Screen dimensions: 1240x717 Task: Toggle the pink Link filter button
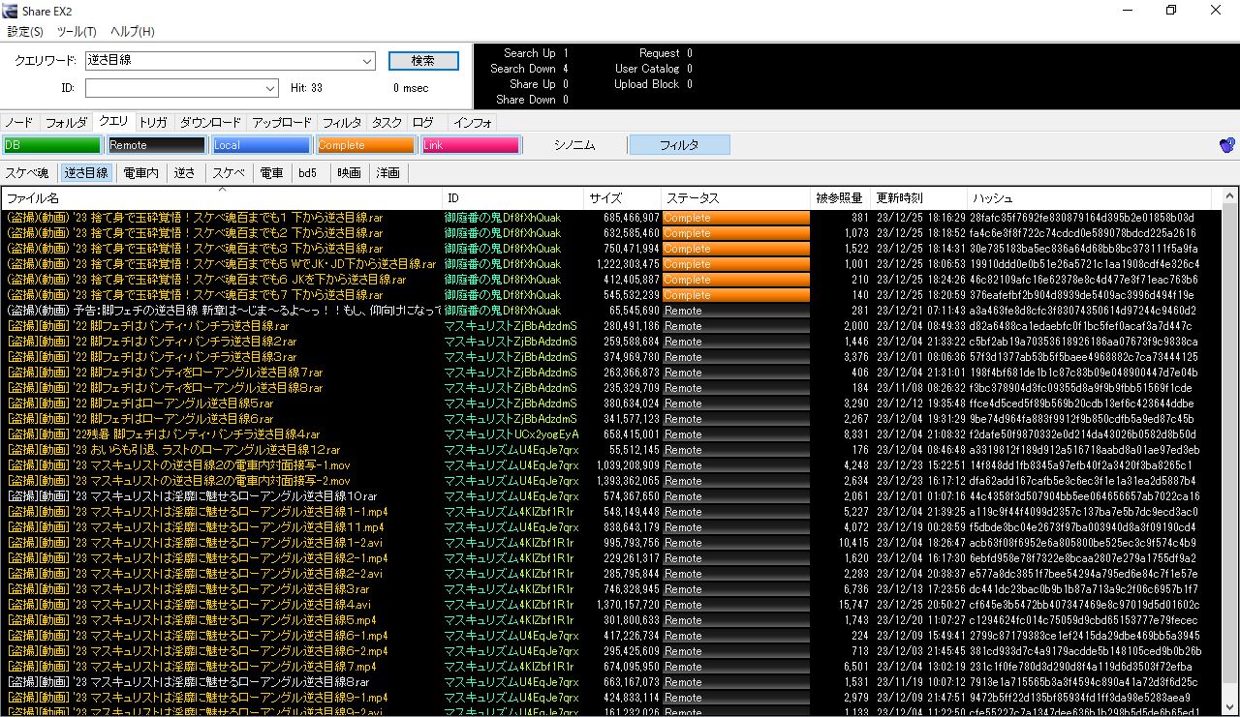click(470, 145)
